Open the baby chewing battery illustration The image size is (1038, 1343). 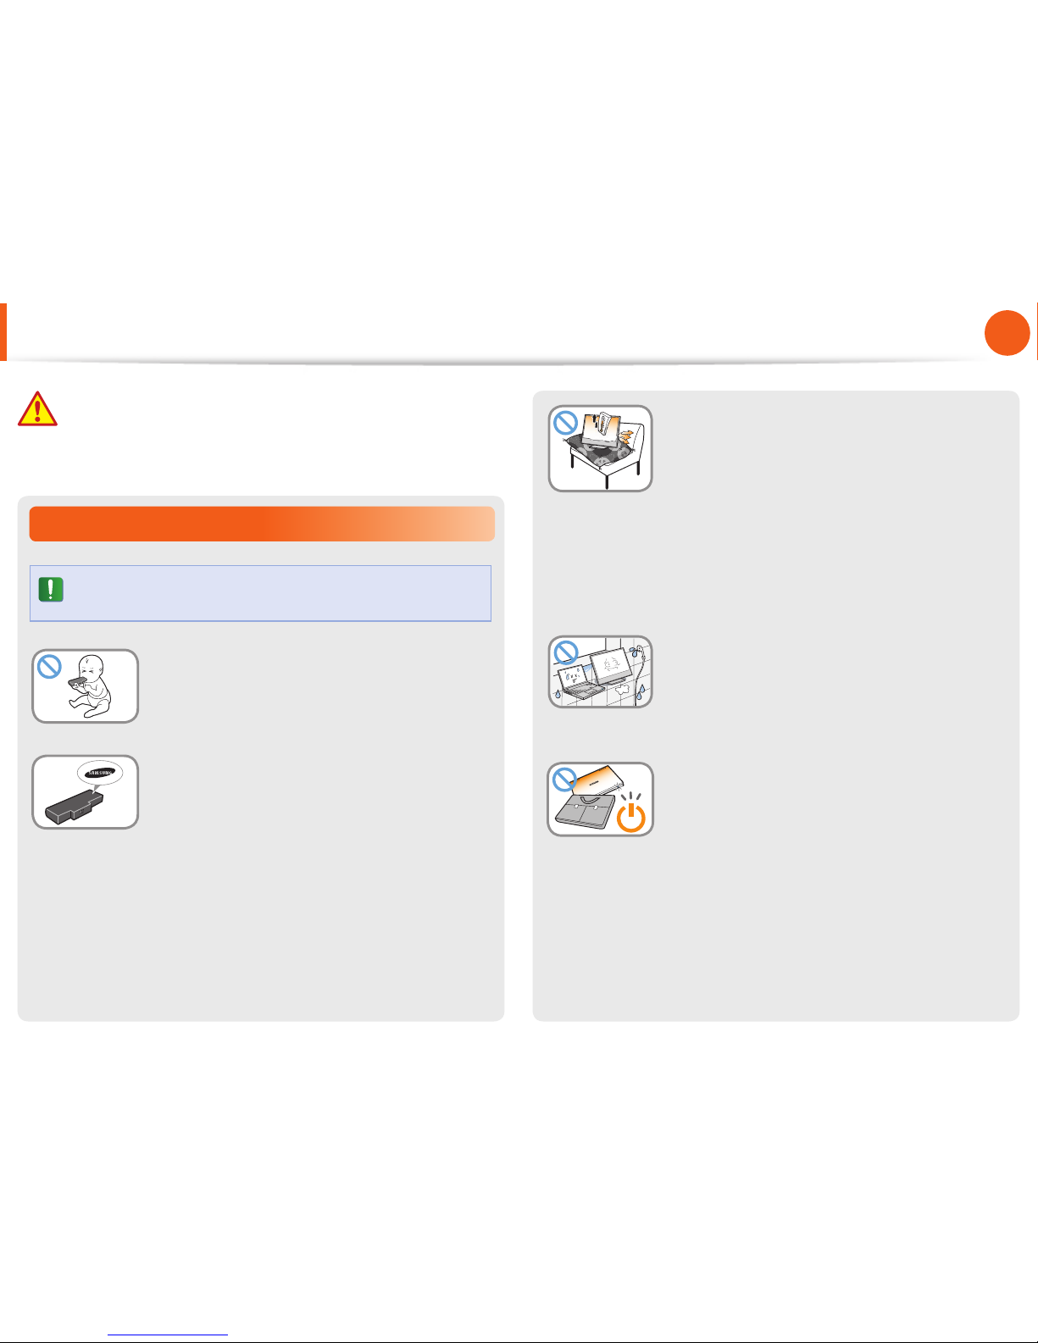point(85,686)
